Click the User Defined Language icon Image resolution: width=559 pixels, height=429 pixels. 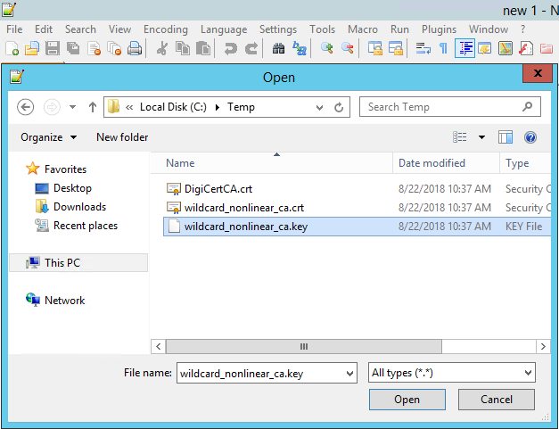tap(485, 48)
